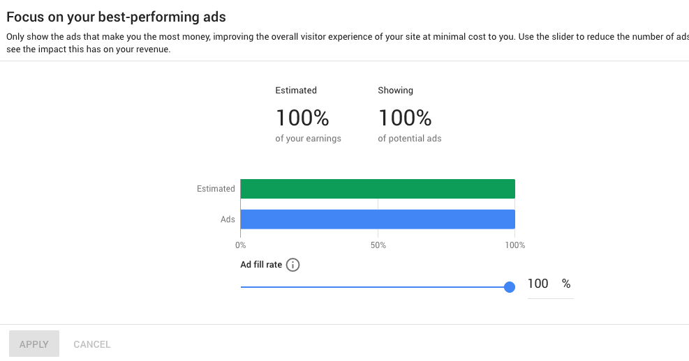The image size is (689, 361).
Task: Click the 'Focus on your best-performing ads' heading
Action: coord(116,16)
